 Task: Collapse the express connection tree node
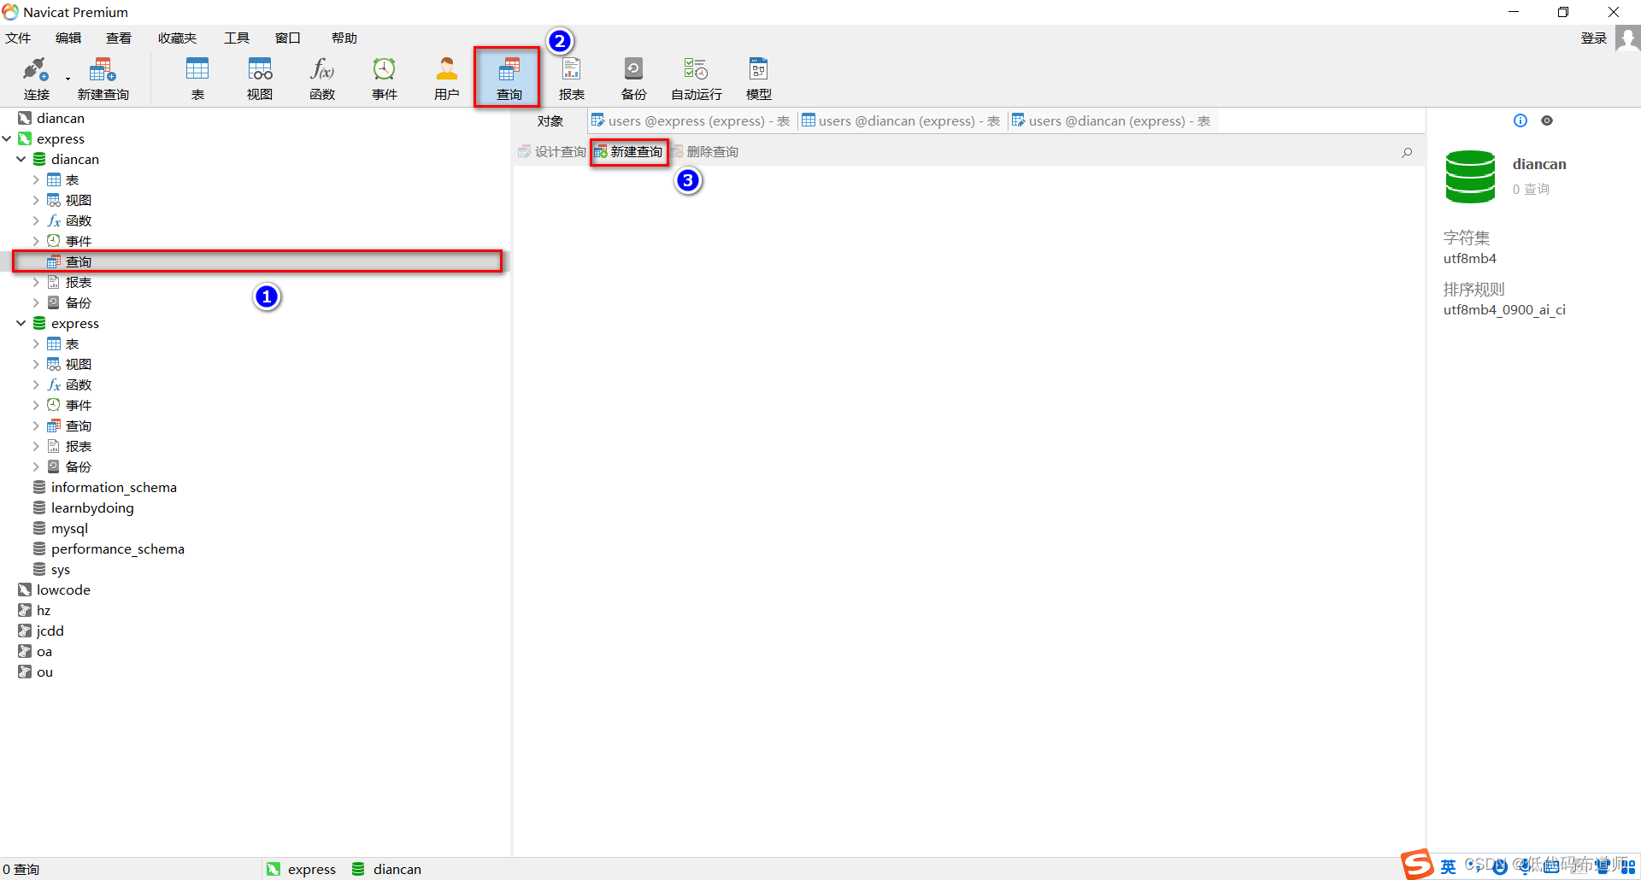(x=7, y=138)
